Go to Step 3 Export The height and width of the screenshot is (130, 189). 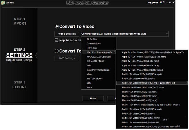20,85
